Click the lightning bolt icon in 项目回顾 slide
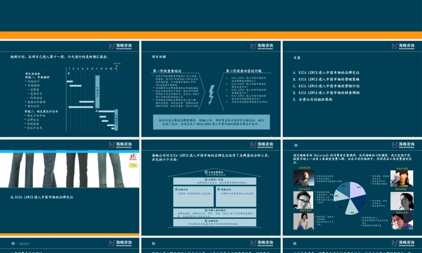Screen dimensions: 422x253 point(211,94)
